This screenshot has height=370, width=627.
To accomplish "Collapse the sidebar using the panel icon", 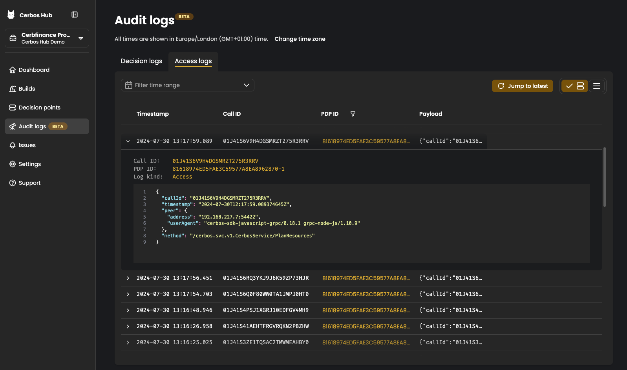I will tap(75, 15).
